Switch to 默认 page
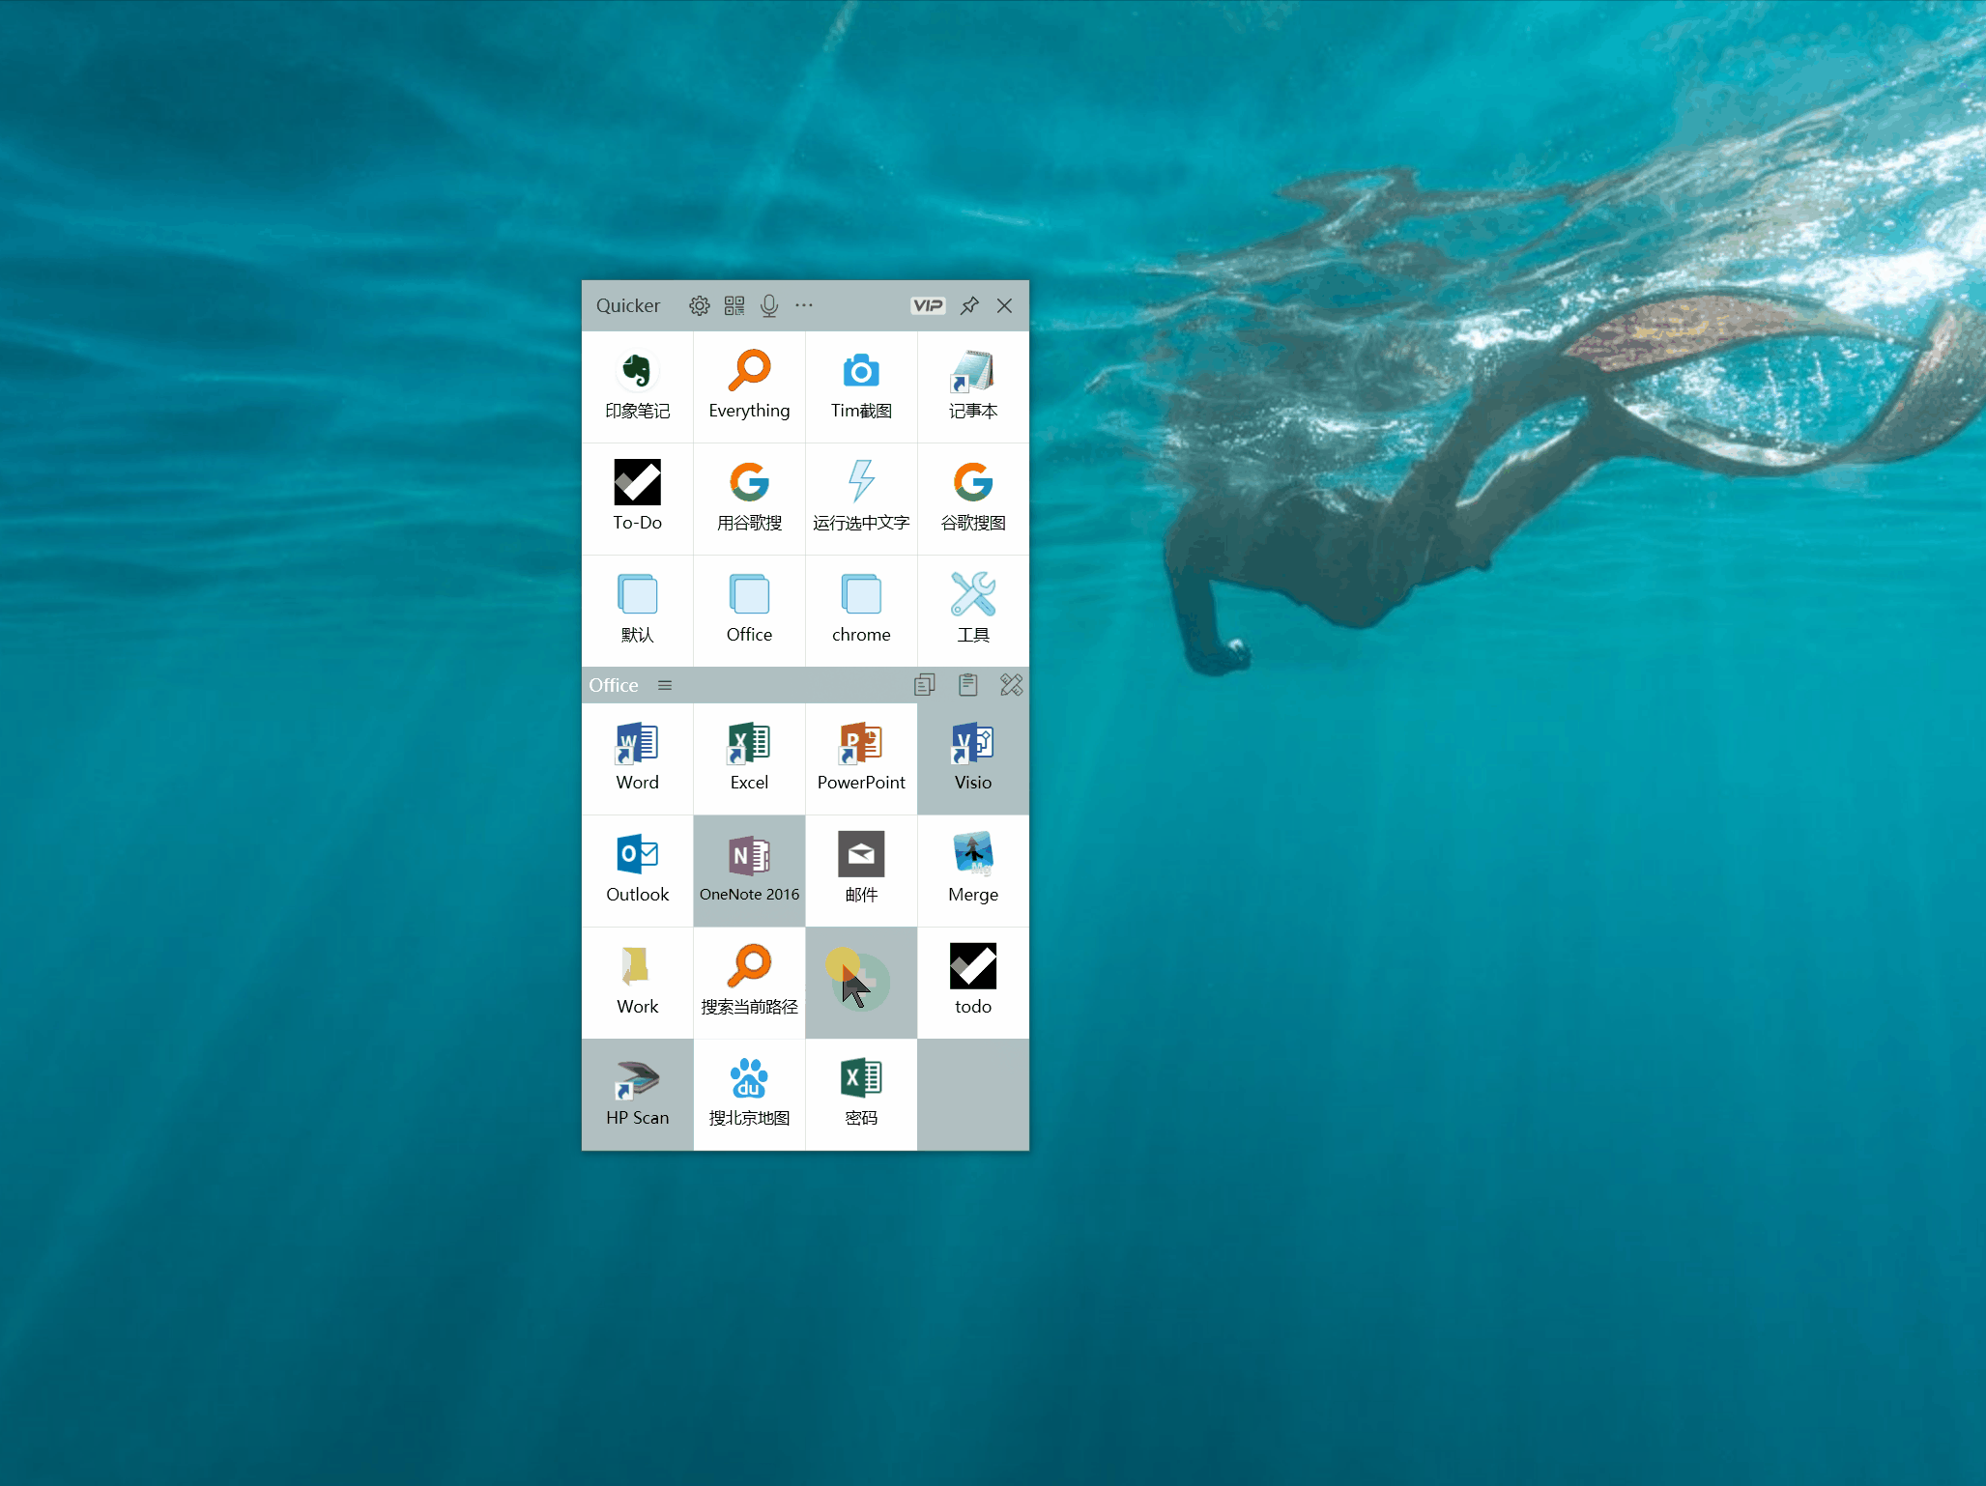The image size is (1986, 1486). (x=638, y=612)
